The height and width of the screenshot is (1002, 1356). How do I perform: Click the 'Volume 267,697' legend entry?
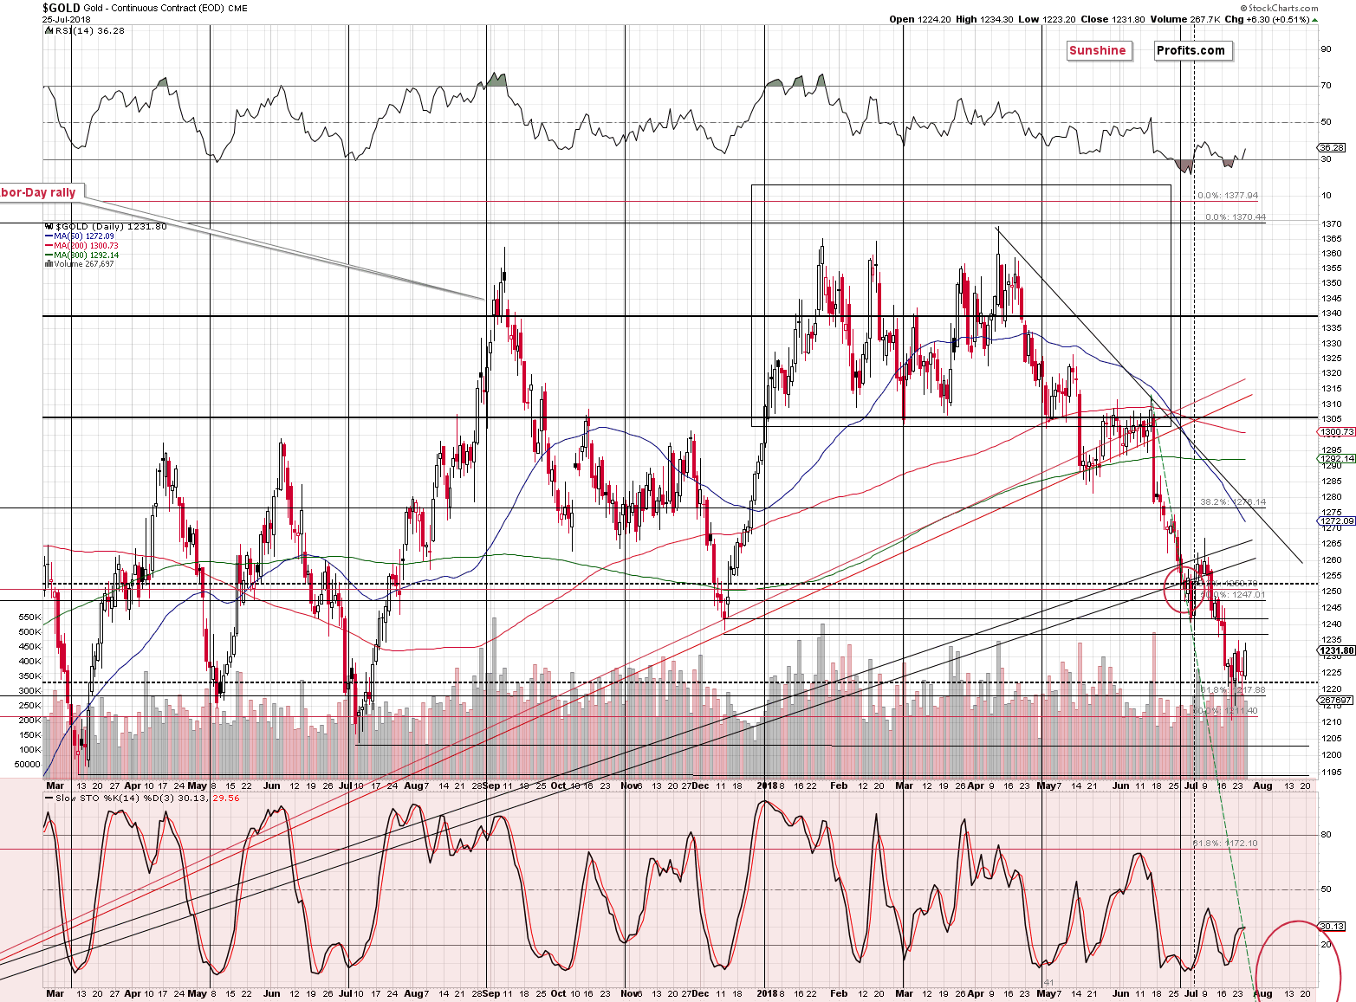pyautogui.click(x=84, y=264)
